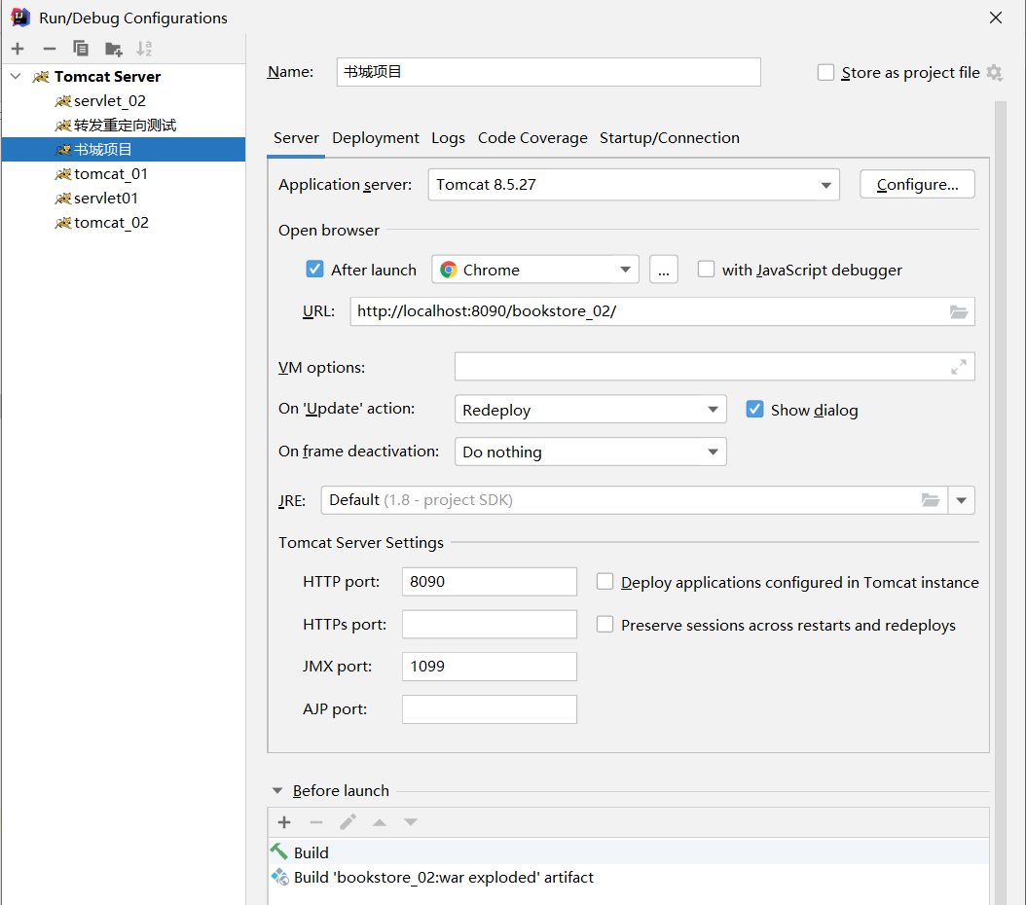Select the tomcat_01 configuration
Image resolution: width=1026 pixels, height=905 pixels.
(x=124, y=174)
